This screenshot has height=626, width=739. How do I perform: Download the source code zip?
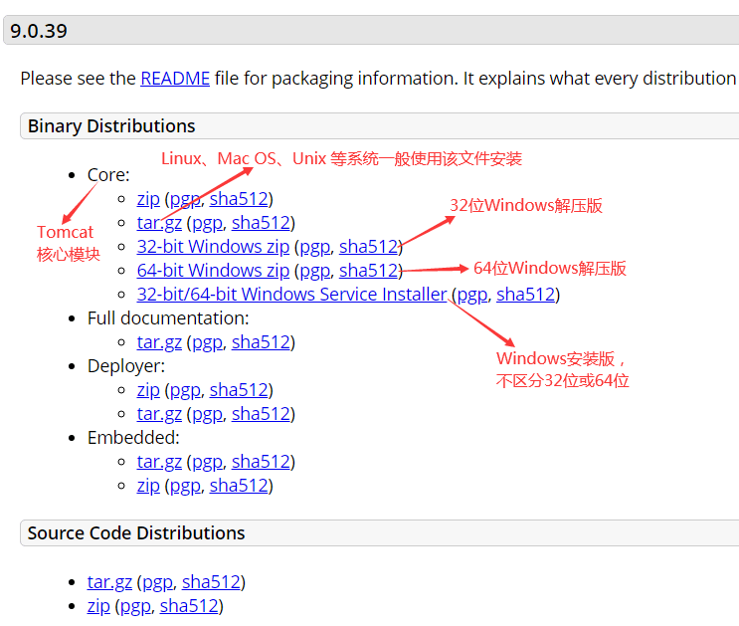(98, 606)
